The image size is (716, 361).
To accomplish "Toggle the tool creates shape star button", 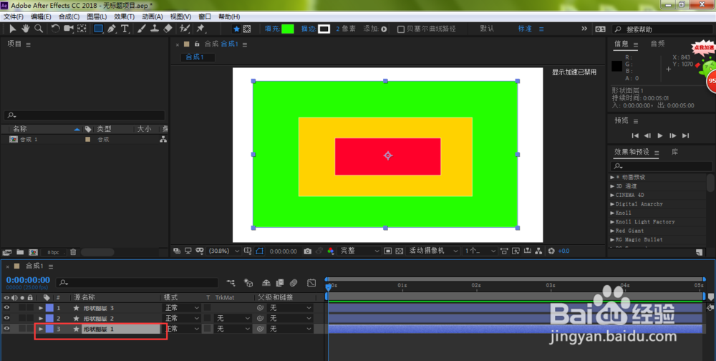I will (x=236, y=29).
